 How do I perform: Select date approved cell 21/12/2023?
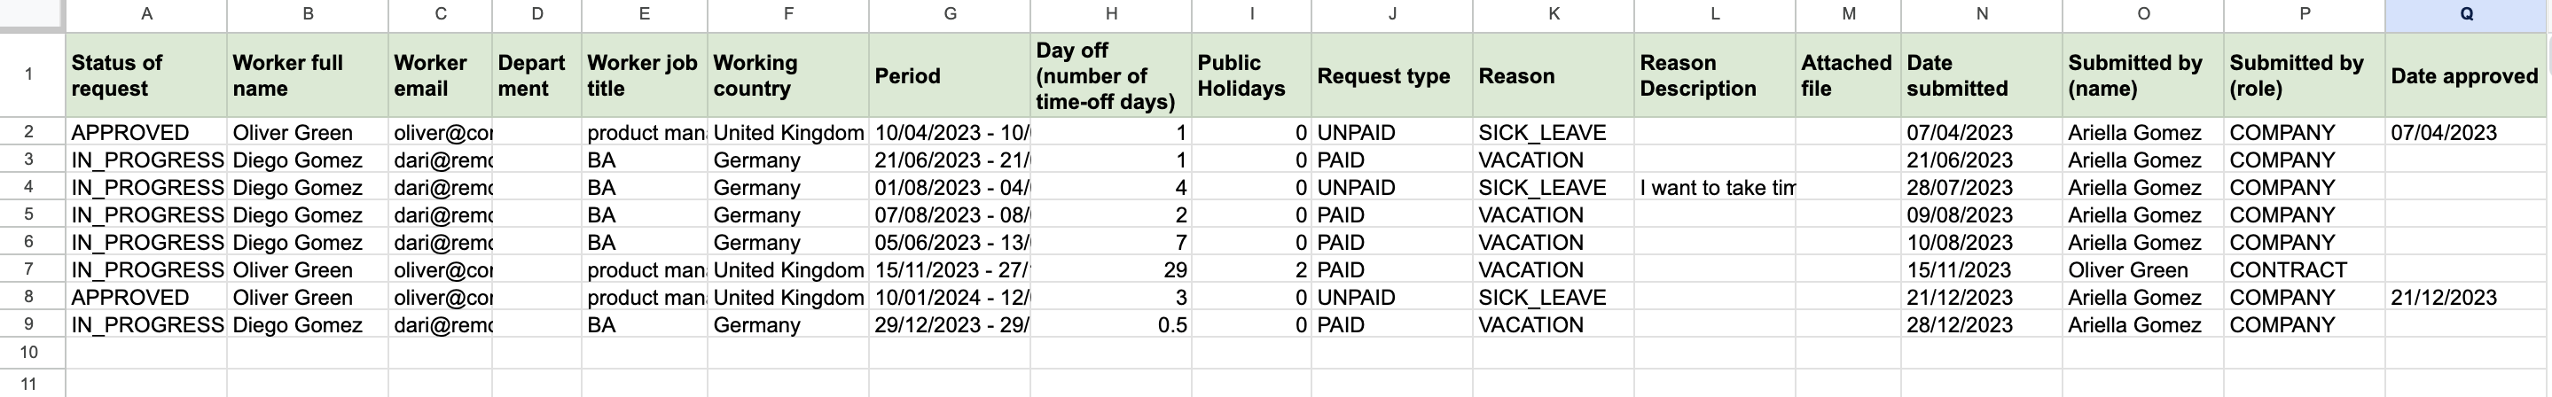point(2465,297)
